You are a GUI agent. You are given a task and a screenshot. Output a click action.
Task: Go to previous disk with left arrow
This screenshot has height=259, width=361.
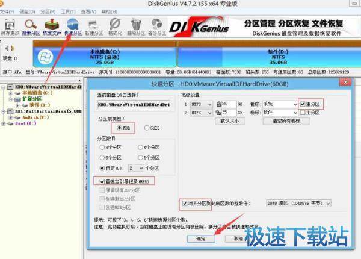point(7,48)
